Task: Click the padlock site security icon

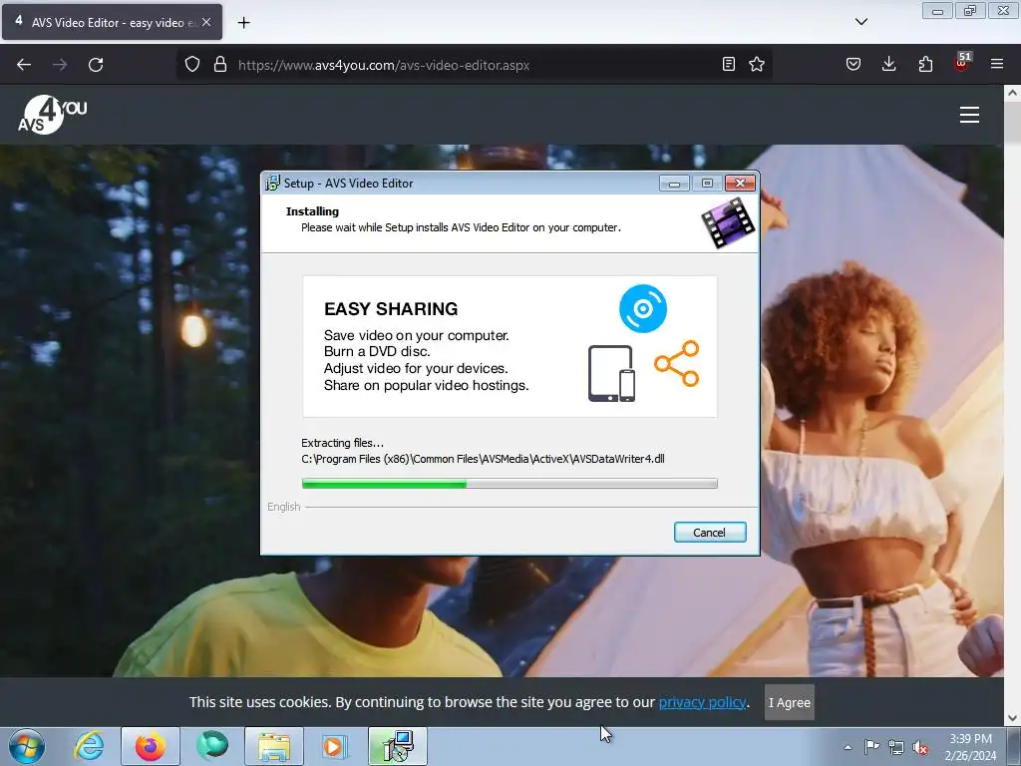Action: click(220, 65)
